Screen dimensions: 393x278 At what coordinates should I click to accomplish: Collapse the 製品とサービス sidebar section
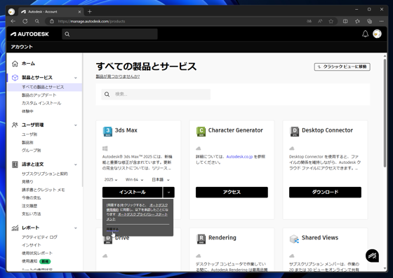pos(76,78)
